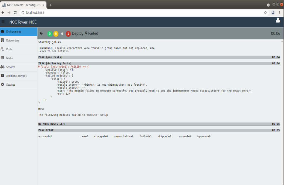This screenshot has height=185, width=284.
Task: Open the Chrome three-dot menu
Action: point(279,12)
